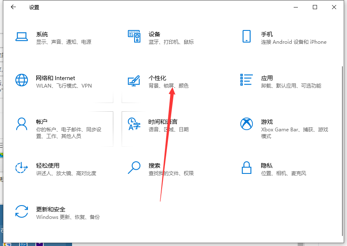
Task: Click the 设置 title in the title bar
Action: (34, 7)
